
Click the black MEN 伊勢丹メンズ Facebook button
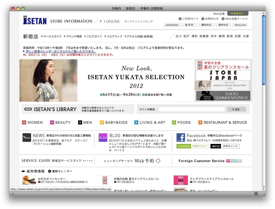tap(225, 146)
